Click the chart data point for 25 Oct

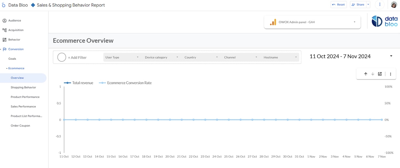(229, 120)
